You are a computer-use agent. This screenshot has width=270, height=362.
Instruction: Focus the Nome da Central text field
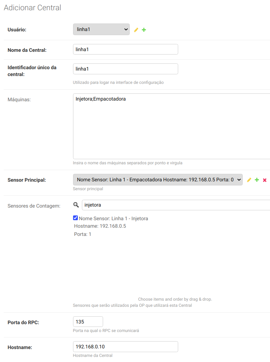[125, 49]
